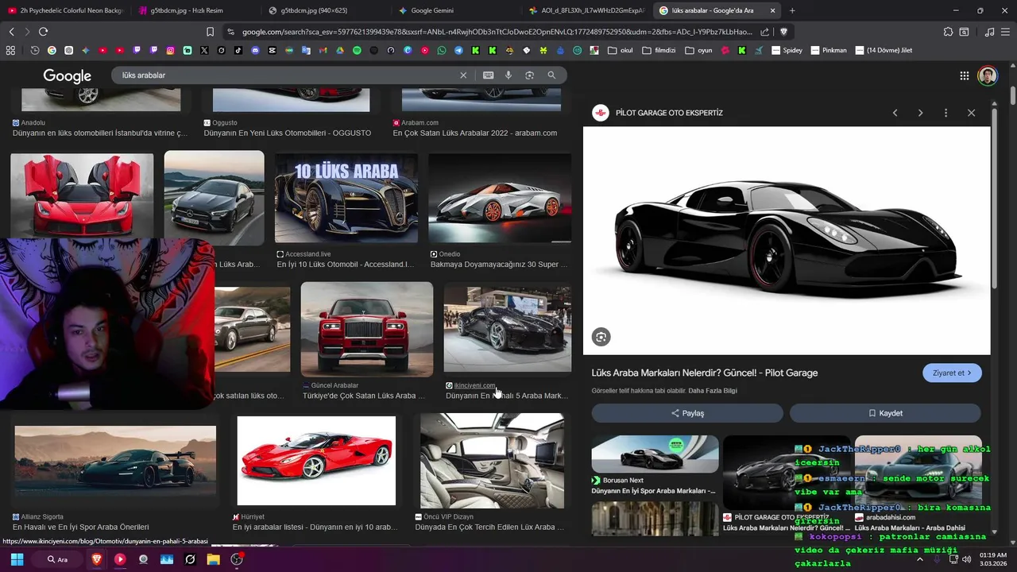Open more options in the image preview panel
This screenshot has height=572, width=1017.
(945, 113)
